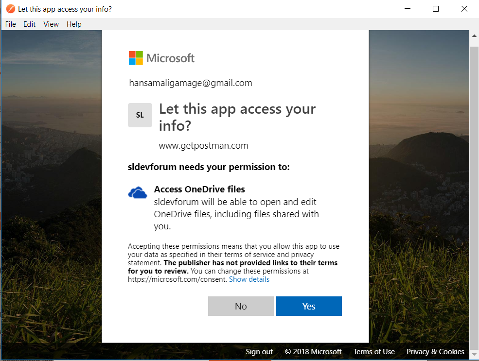
Task: Open the View menu
Action: [51, 24]
